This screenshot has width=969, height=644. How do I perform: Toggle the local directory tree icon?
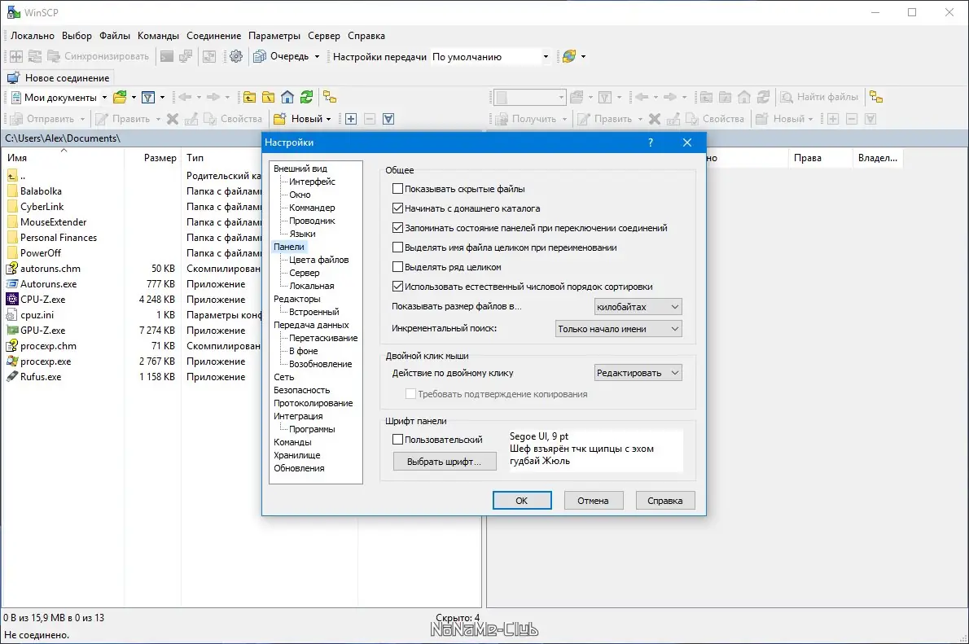click(x=330, y=97)
